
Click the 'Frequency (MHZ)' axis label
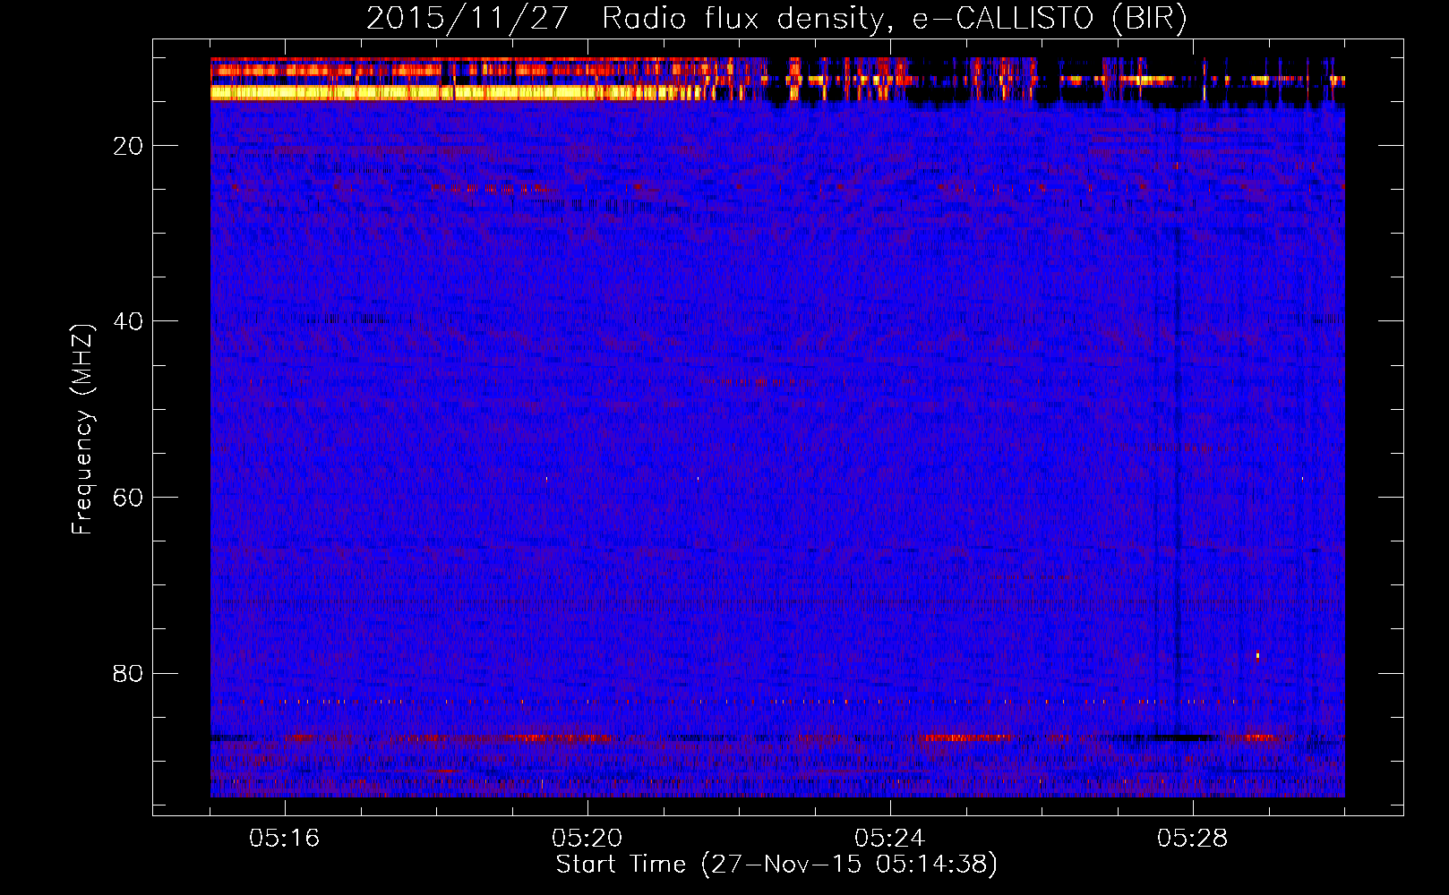82,430
